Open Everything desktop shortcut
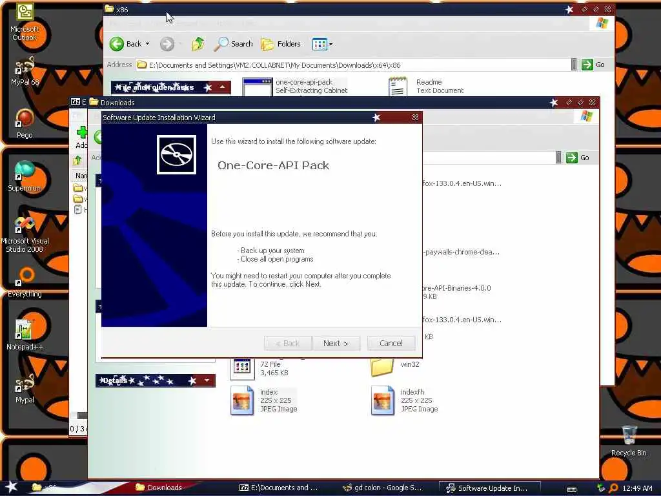The height and width of the screenshot is (496, 661). [25, 282]
